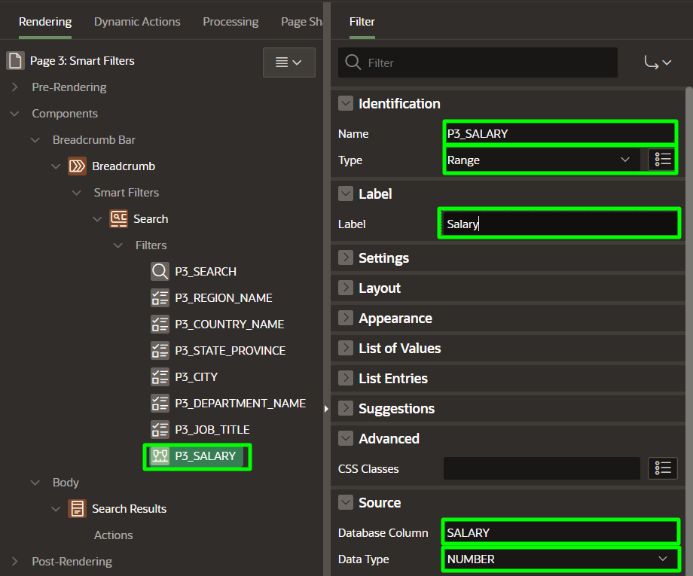This screenshot has height=576, width=693.
Task: Click the Page 3 document icon
Action: point(15,60)
